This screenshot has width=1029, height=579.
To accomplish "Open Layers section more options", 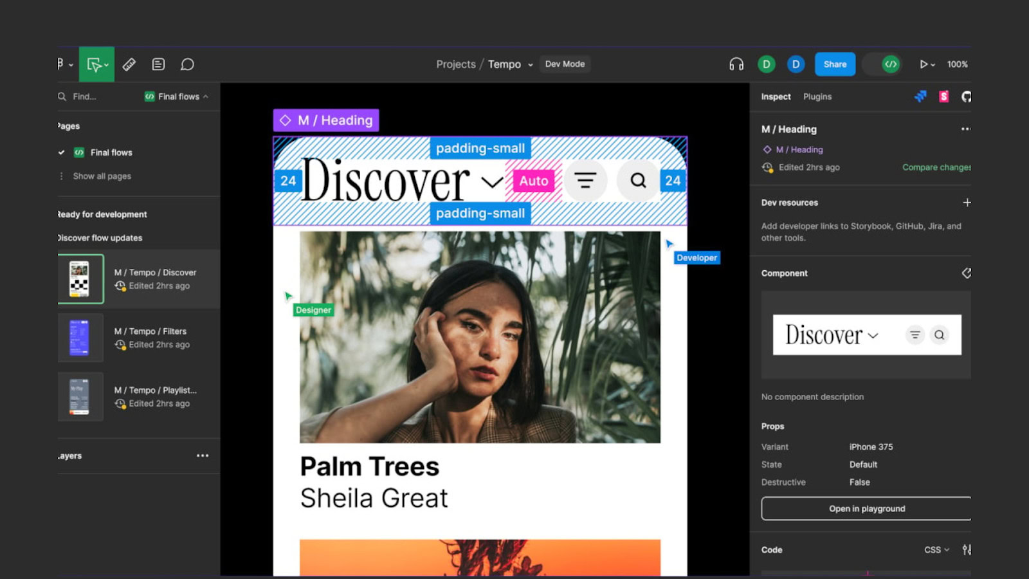I will [203, 455].
